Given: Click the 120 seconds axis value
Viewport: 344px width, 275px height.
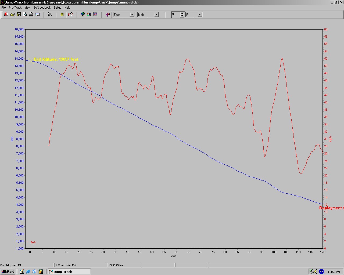Looking at the screenshot, I should 322,252.
